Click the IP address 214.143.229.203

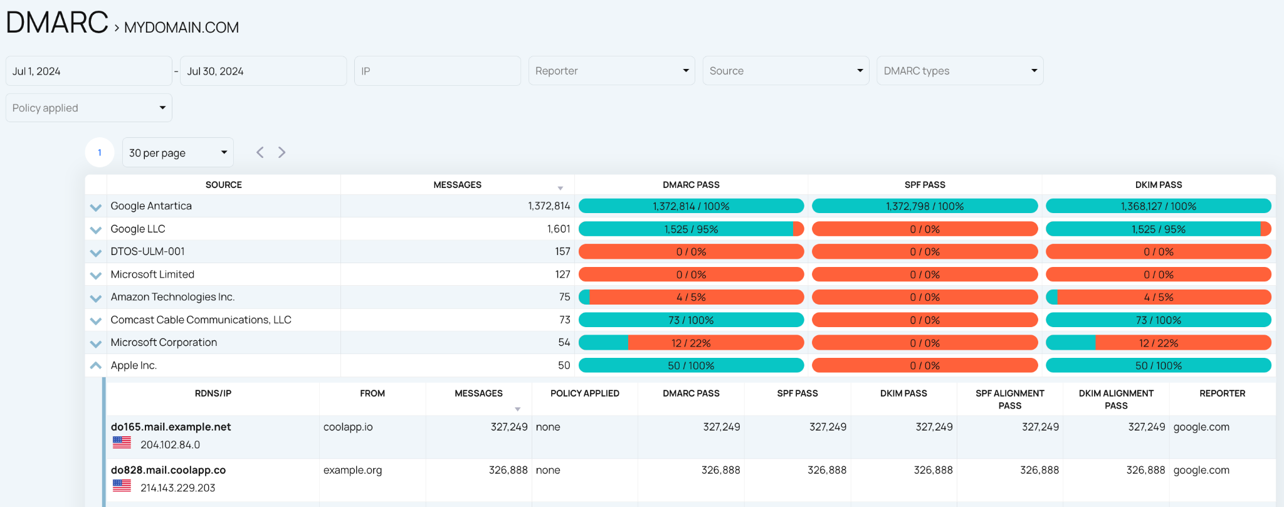177,488
